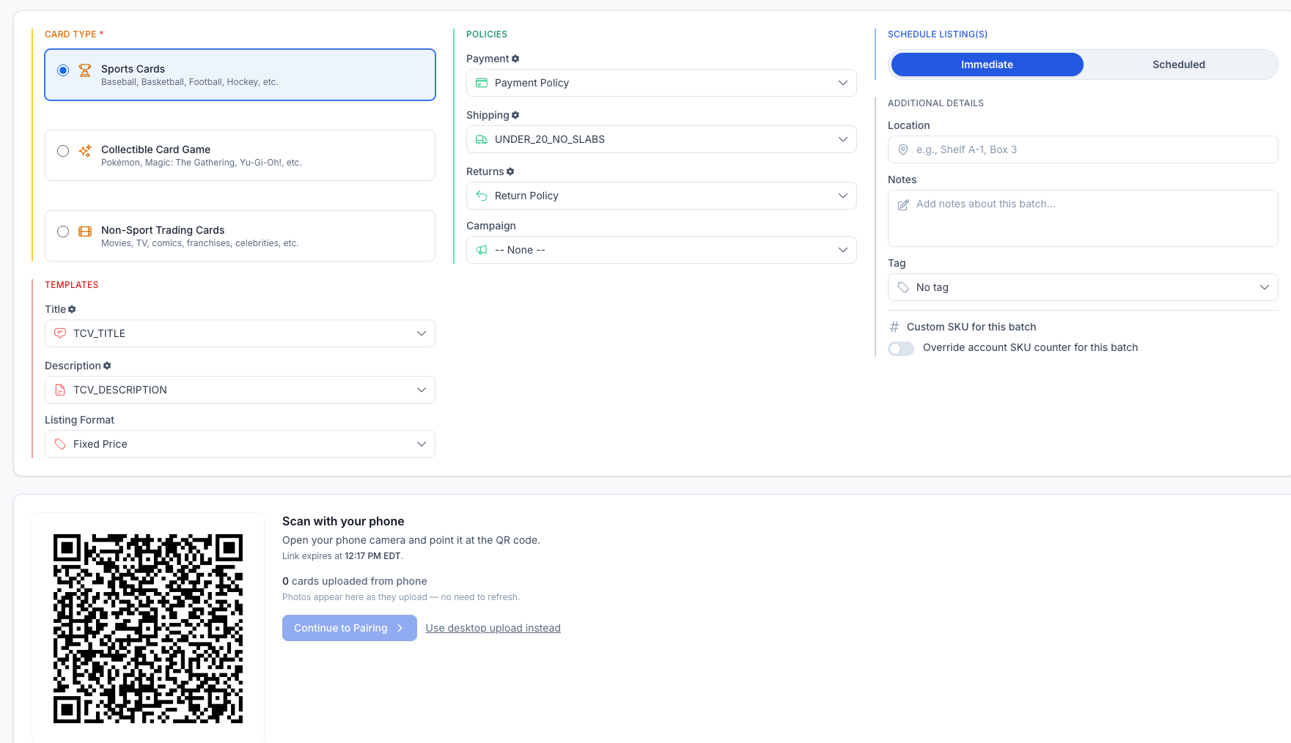Screen dimensions: 1291x743
Task: Click the 'POLICIES' section heading
Action: pyautogui.click(x=487, y=34)
